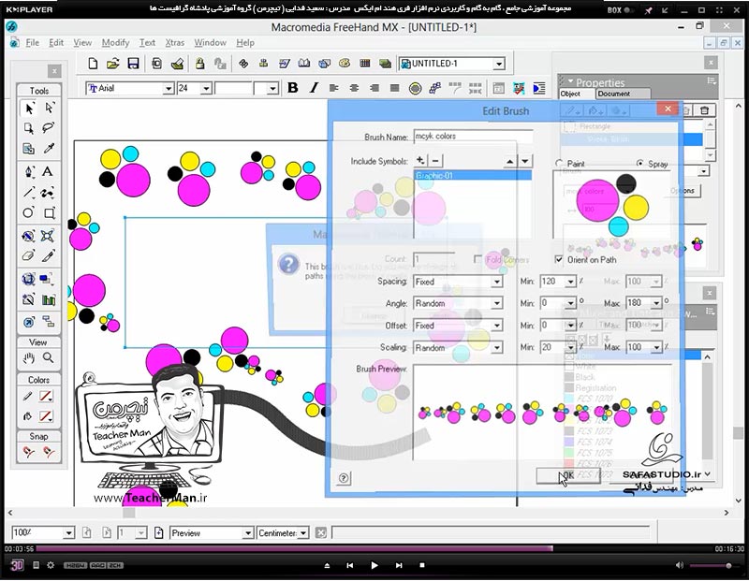Select the Pen tool
Viewport: 749px width, 581px height.
coord(29,171)
